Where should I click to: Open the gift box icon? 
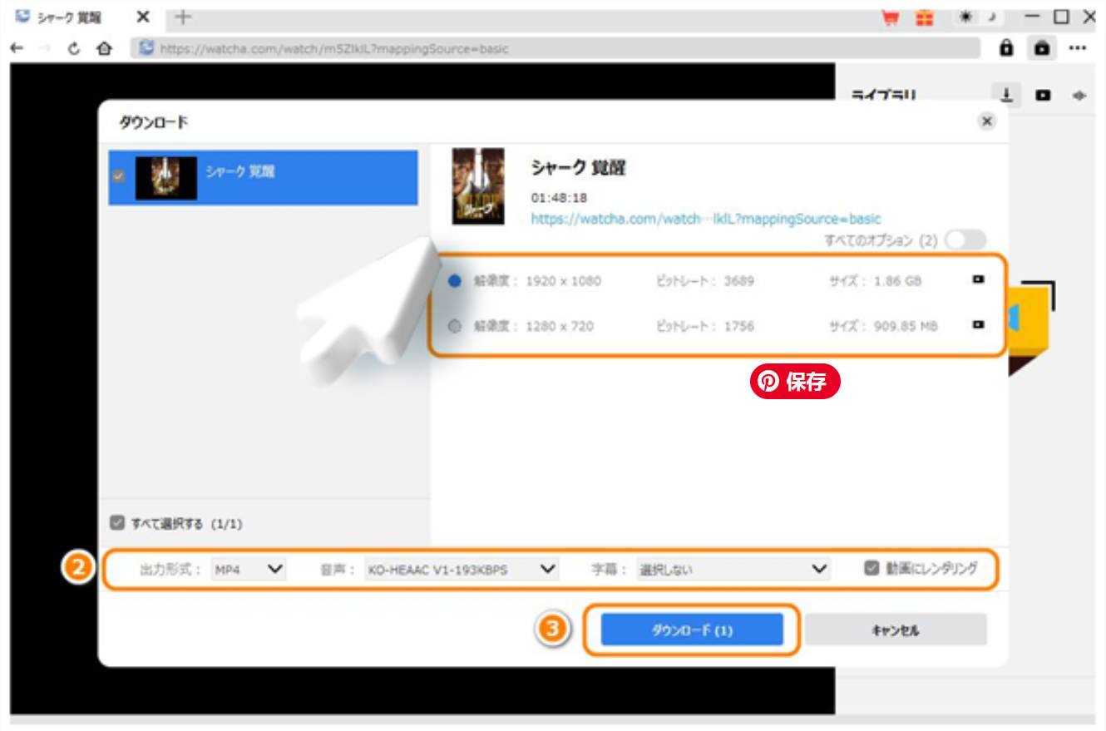(x=924, y=17)
